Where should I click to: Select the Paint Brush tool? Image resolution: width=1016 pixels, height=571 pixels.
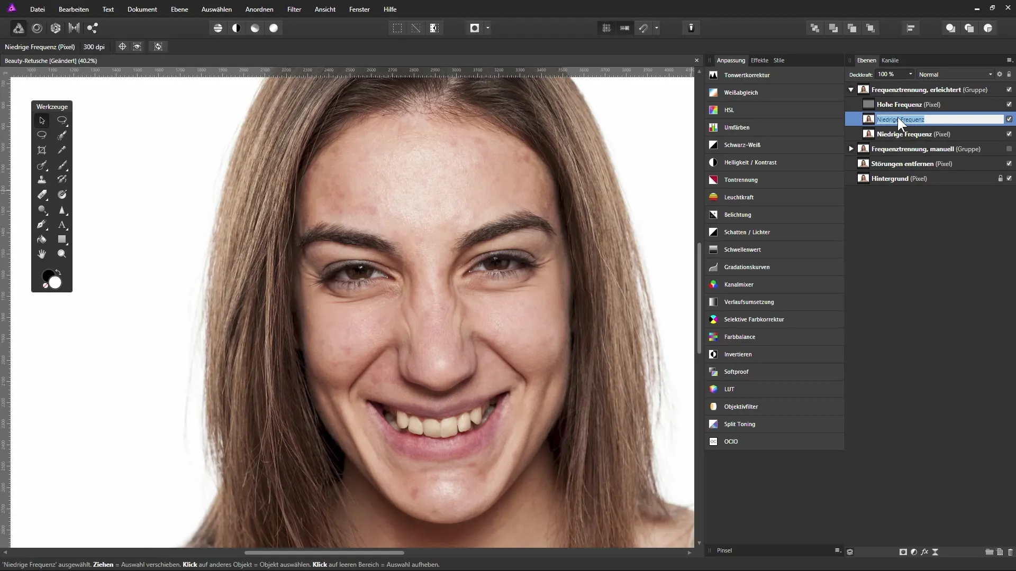[x=62, y=165]
